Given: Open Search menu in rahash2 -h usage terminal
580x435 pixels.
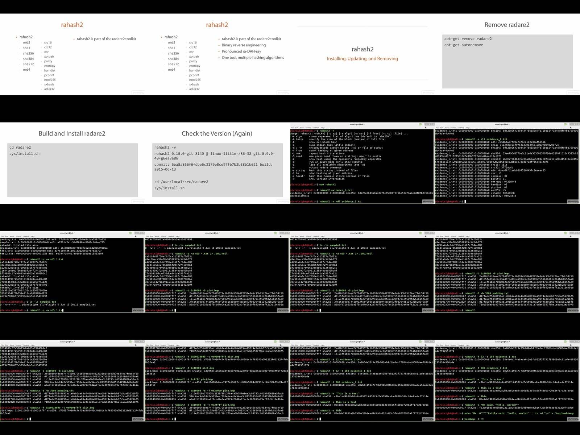Looking at the screenshot, I should coord(308,128).
